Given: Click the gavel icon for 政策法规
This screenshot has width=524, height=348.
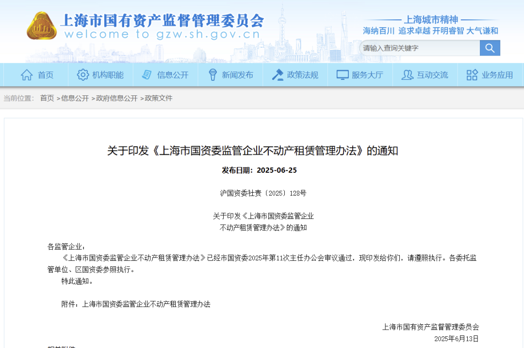Looking at the screenshot, I should [x=278, y=75].
